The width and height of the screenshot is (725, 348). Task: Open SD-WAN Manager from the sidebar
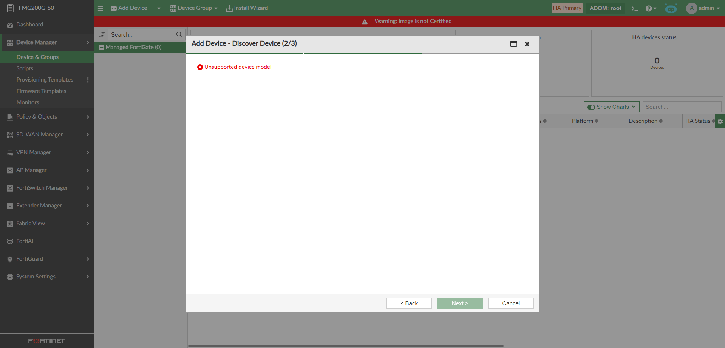pyautogui.click(x=39, y=135)
